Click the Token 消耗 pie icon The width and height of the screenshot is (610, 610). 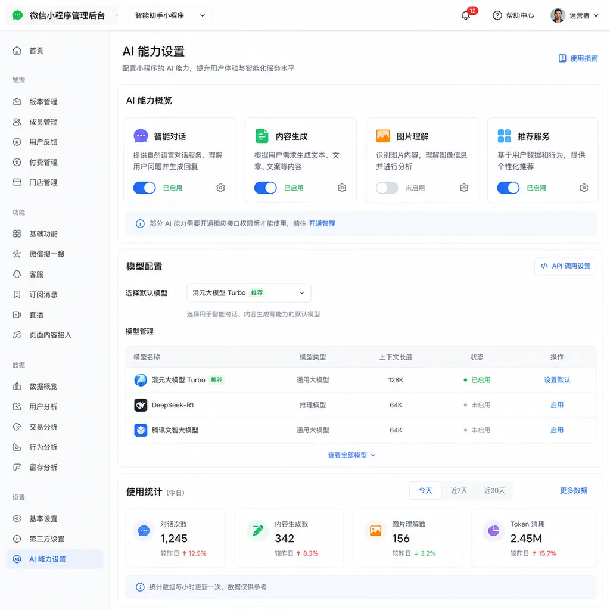click(x=494, y=531)
